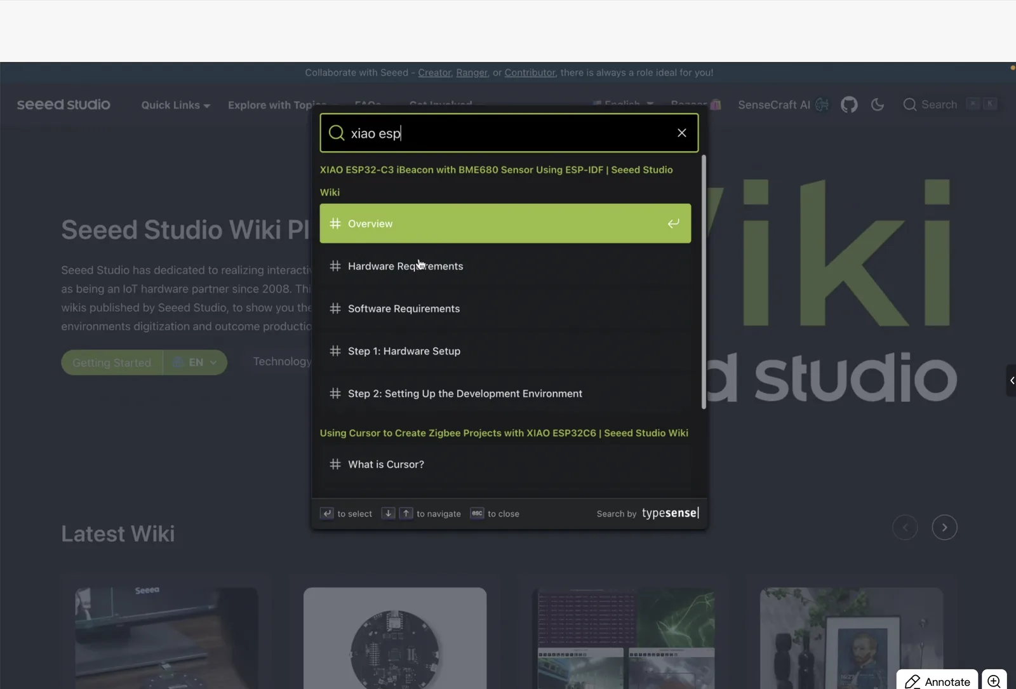Open the EN language dropdown

tap(196, 363)
